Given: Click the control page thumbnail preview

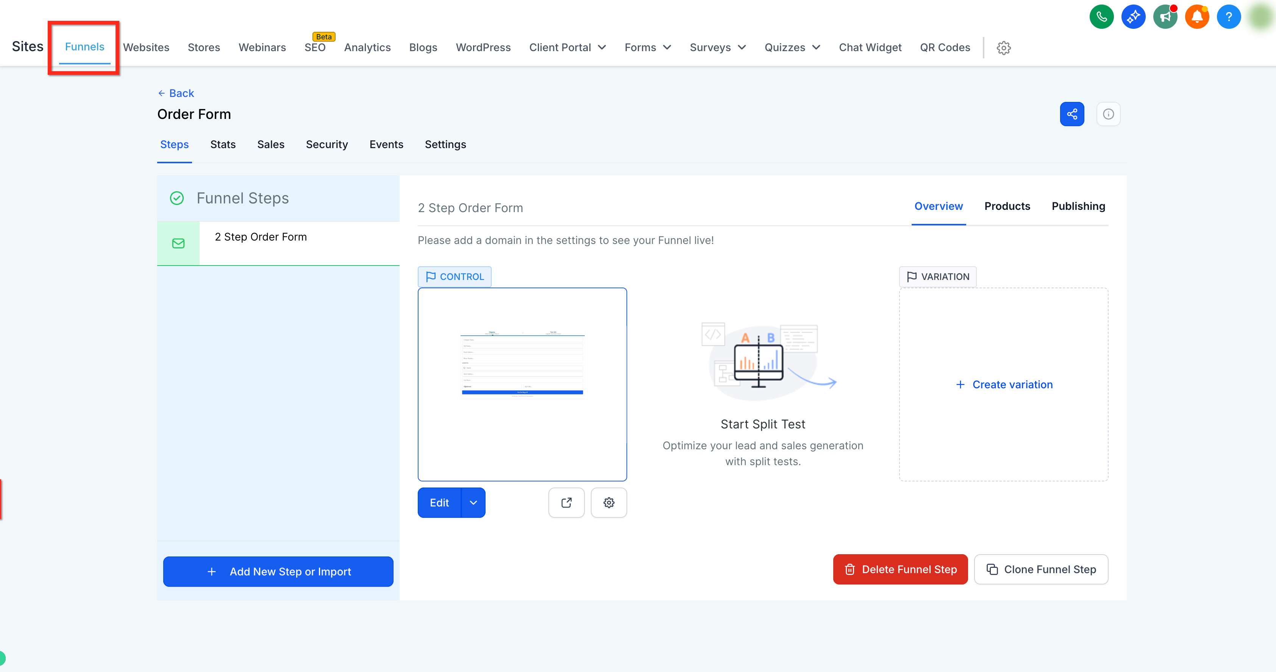Looking at the screenshot, I should 522,384.
